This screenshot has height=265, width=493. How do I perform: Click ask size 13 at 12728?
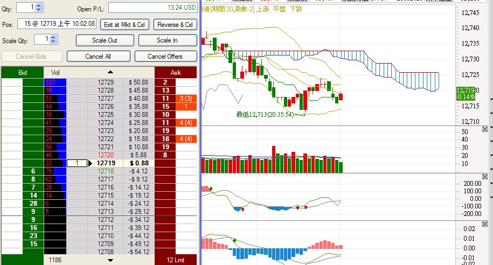point(165,90)
